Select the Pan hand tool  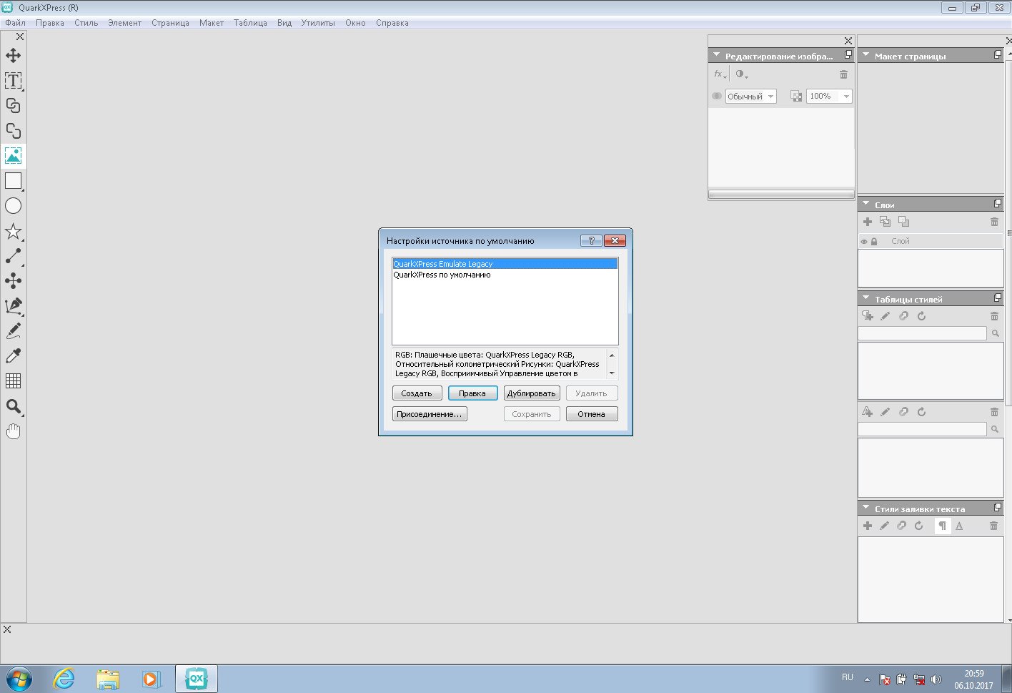tap(13, 431)
